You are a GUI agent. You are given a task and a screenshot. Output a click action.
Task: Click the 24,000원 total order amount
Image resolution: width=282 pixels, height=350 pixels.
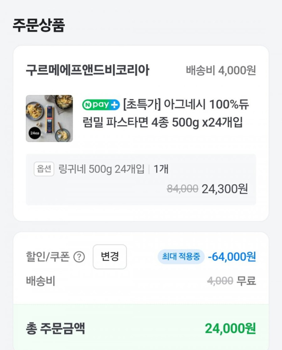coord(230,328)
